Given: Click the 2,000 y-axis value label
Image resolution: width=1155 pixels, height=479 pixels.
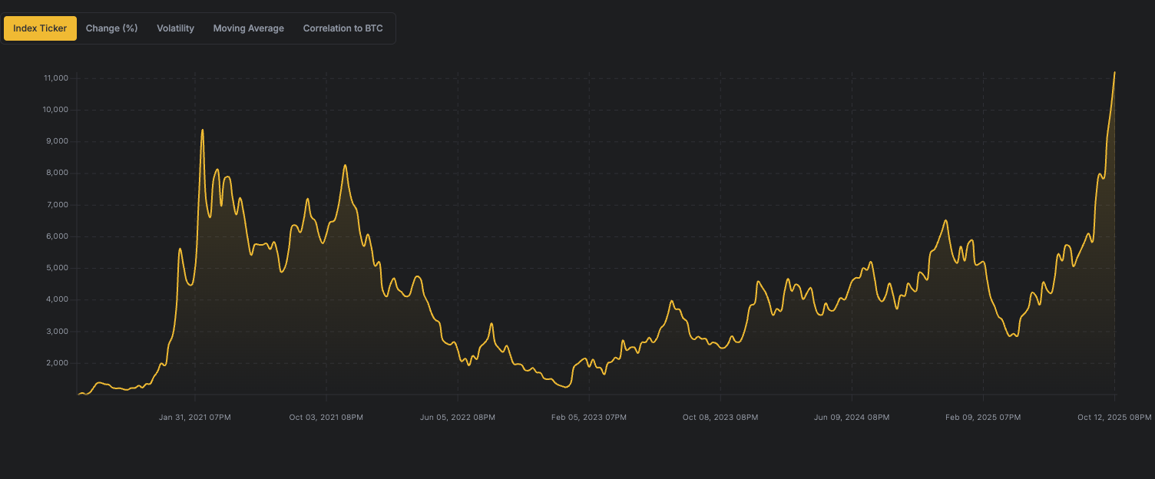Looking at the screenshot, I should click(58, 363).
